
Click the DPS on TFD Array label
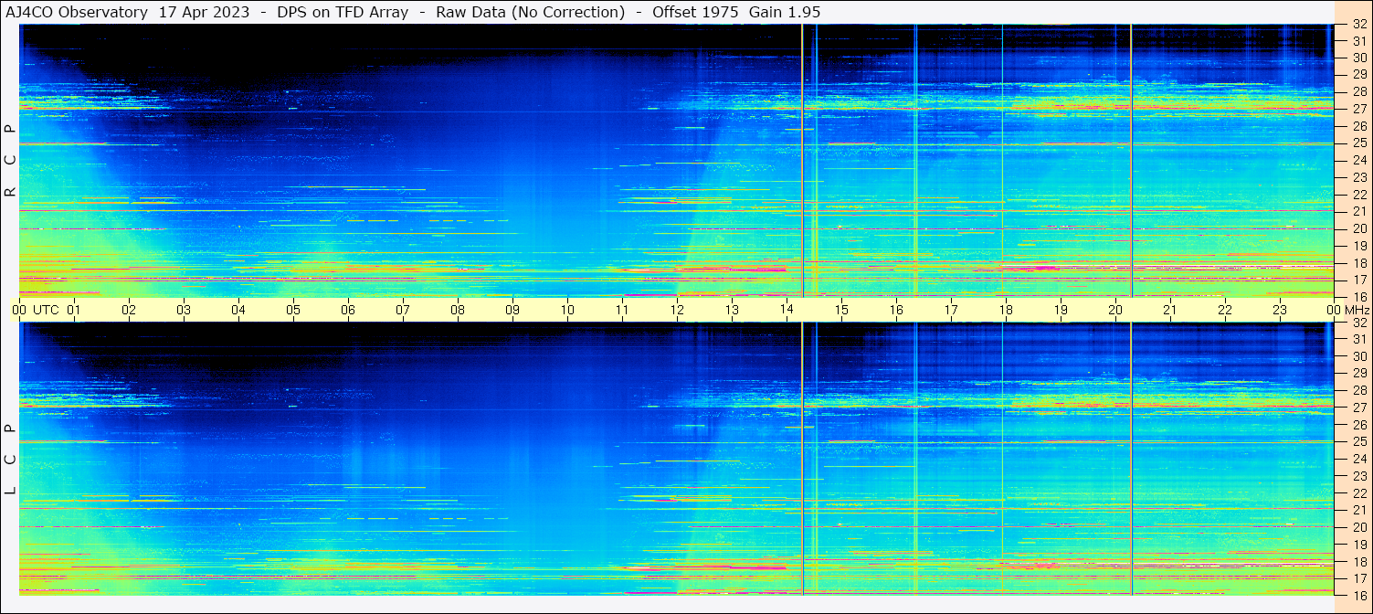pyautogui.click(x=343, y=12)
